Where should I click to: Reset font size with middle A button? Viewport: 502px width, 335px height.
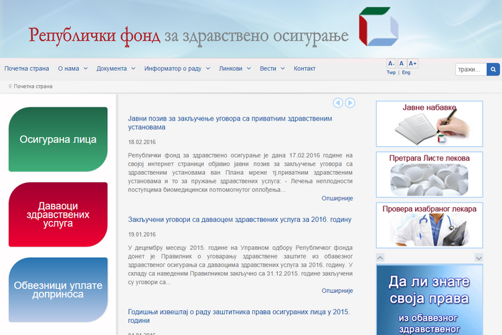tap(402, 64)
